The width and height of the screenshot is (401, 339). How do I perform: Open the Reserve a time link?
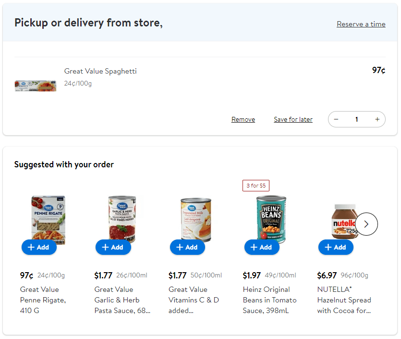[x=361, y=24]
